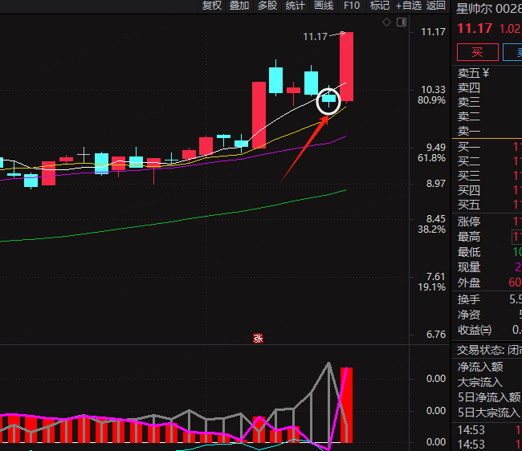522x451 pixels.
Task: Switch to 多股 multi-stock view
Action: 267,6
